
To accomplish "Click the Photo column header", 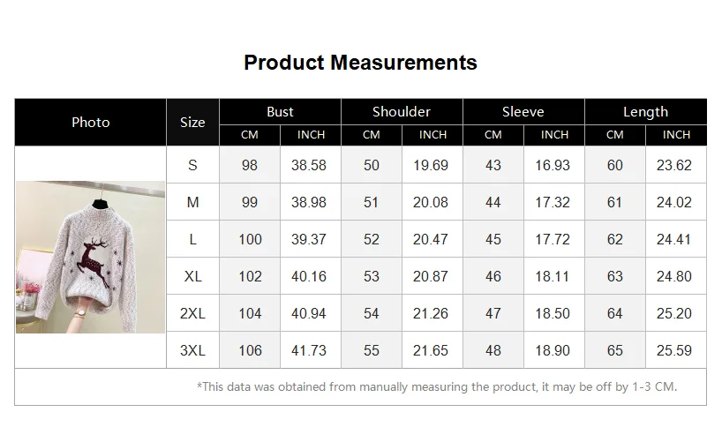I will pyautogui.click(x=91, y=122).
